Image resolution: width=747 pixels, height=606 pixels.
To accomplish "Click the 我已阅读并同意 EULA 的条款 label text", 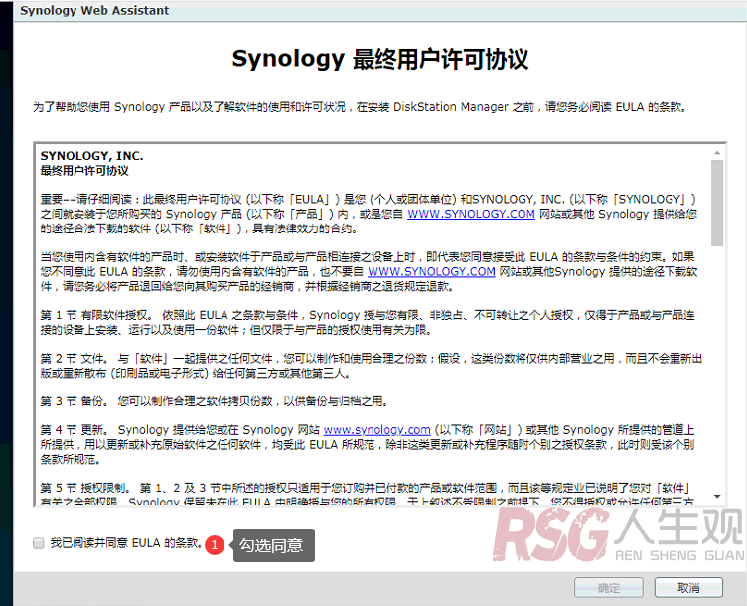I will click(126, 543).
